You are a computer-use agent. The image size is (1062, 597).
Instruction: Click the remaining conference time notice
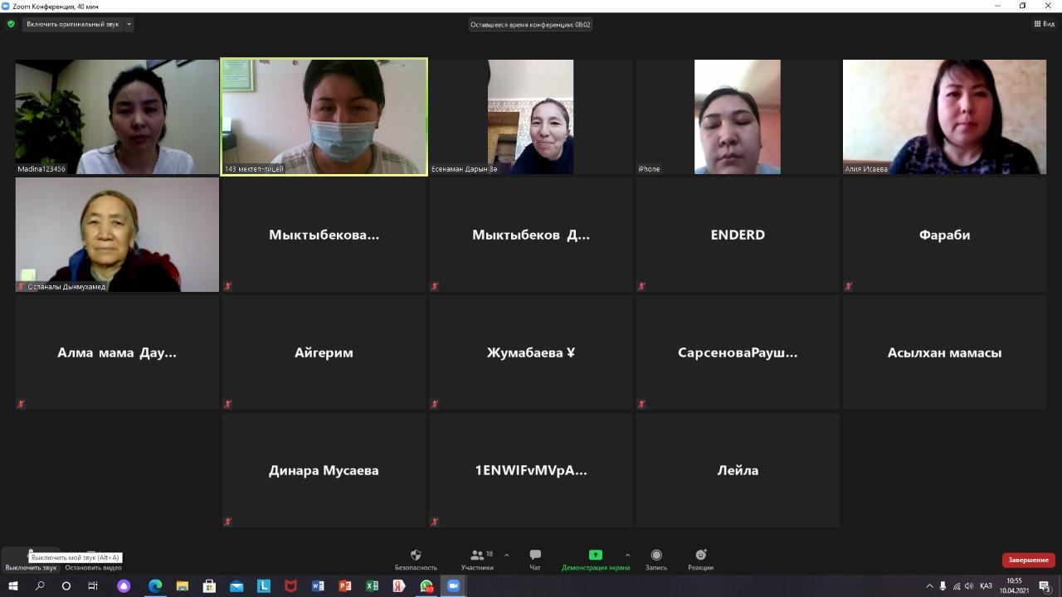[x=530, y=24]
